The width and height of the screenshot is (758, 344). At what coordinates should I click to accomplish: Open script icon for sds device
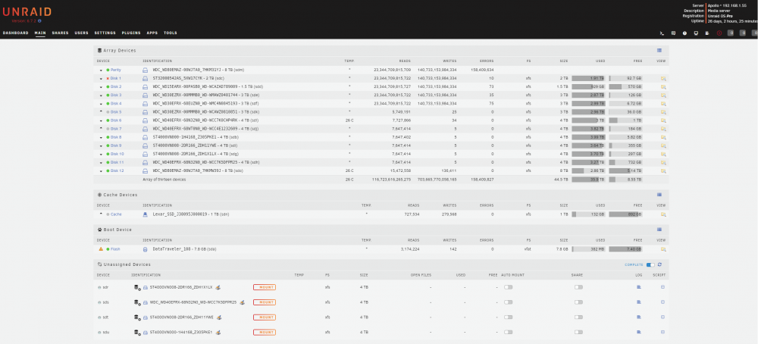662,302
